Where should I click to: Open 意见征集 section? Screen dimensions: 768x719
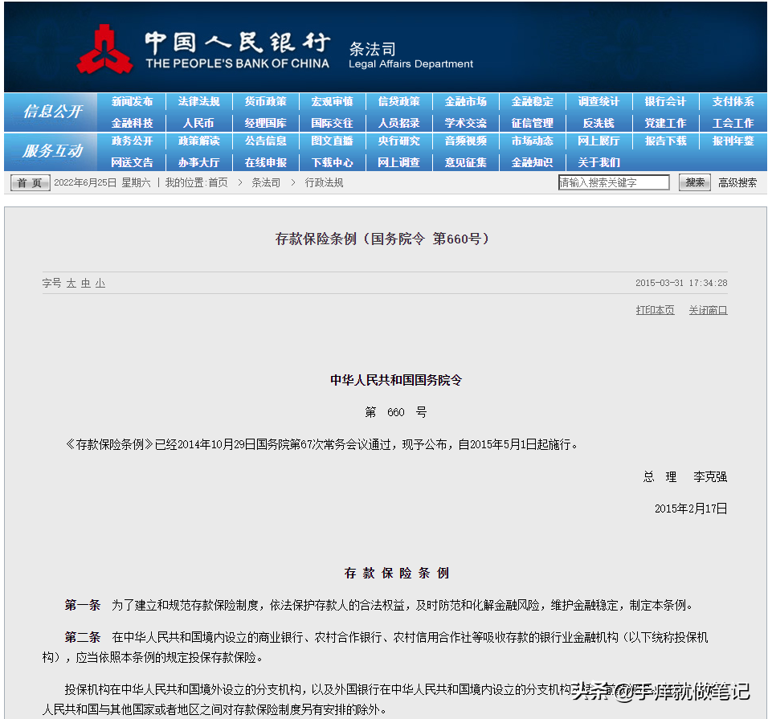pos(465,162)
